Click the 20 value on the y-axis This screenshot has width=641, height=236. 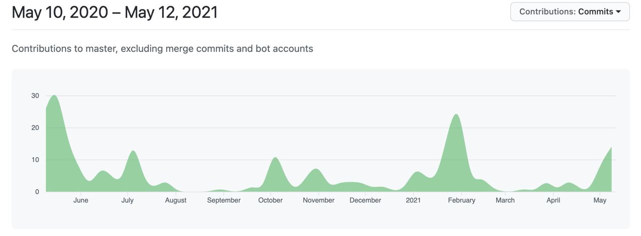point(35,128)
